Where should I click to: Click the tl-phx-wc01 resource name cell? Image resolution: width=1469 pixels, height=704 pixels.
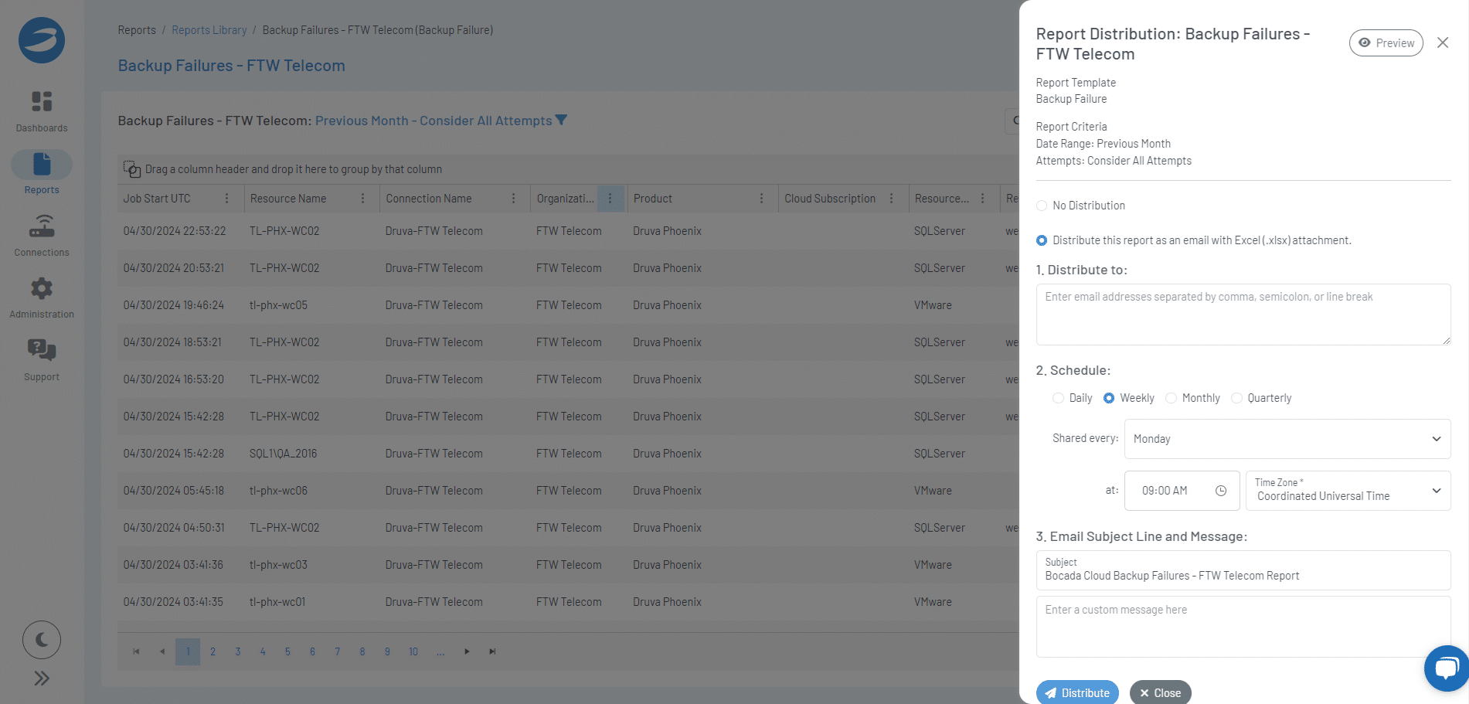[277, 602]
